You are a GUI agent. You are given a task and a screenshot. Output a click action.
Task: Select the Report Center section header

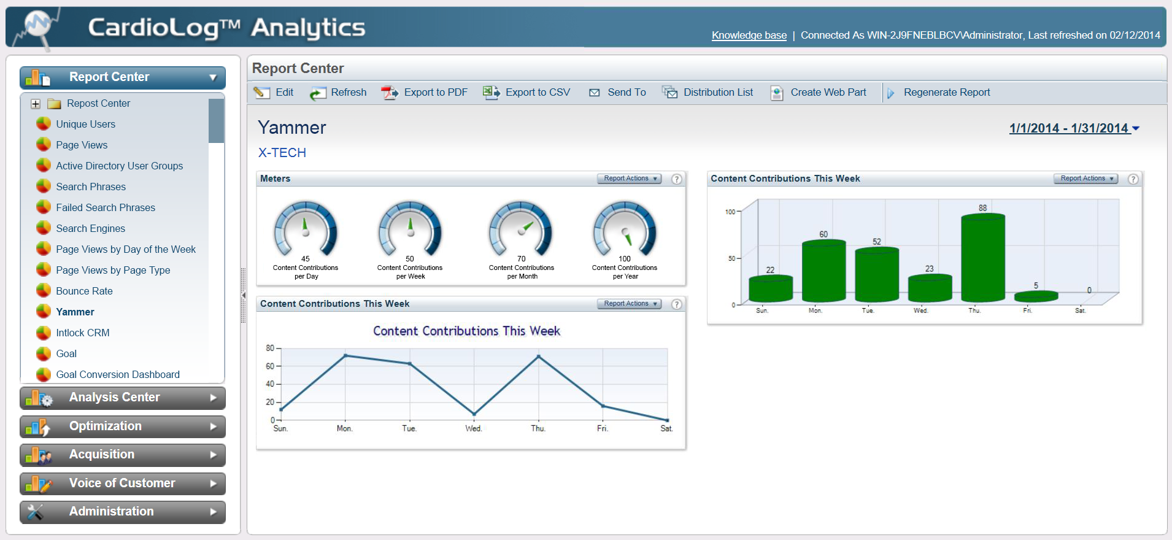pyautogui.click(x=123, y=77)
